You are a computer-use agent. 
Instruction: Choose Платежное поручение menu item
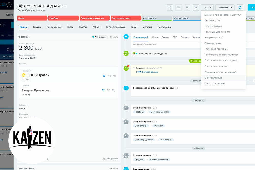tap(223, 49)
